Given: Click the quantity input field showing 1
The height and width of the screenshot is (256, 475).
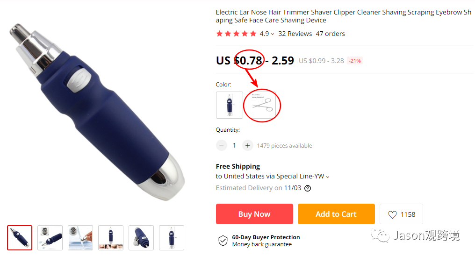Looking at the screenshot, I should [x=234, y=146].
